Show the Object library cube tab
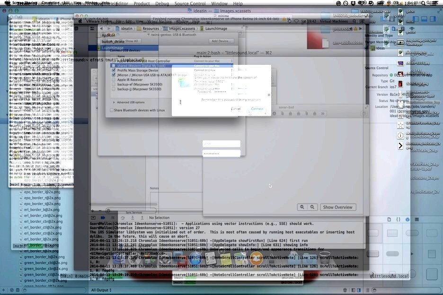This screenshot has height=295, width=443. (x=408, y=219)
